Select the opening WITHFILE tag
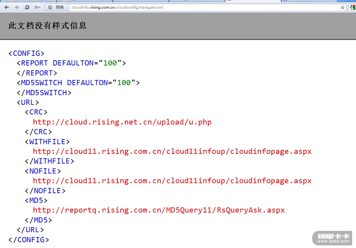The width and height of the screenshot is (356, 248). click(47, 142)
